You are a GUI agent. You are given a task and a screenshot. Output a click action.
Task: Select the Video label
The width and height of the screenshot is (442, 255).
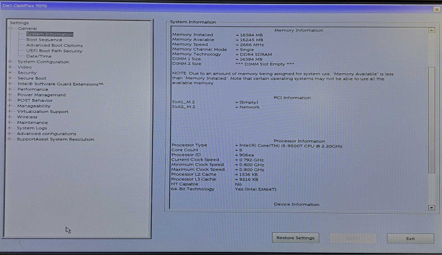coord(24,67)
